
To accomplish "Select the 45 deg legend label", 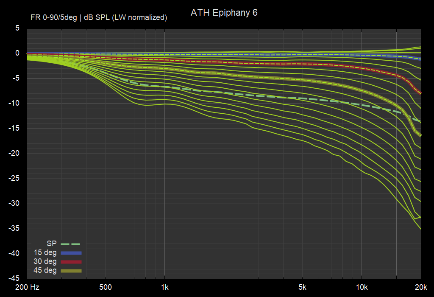I will point(45,270).
